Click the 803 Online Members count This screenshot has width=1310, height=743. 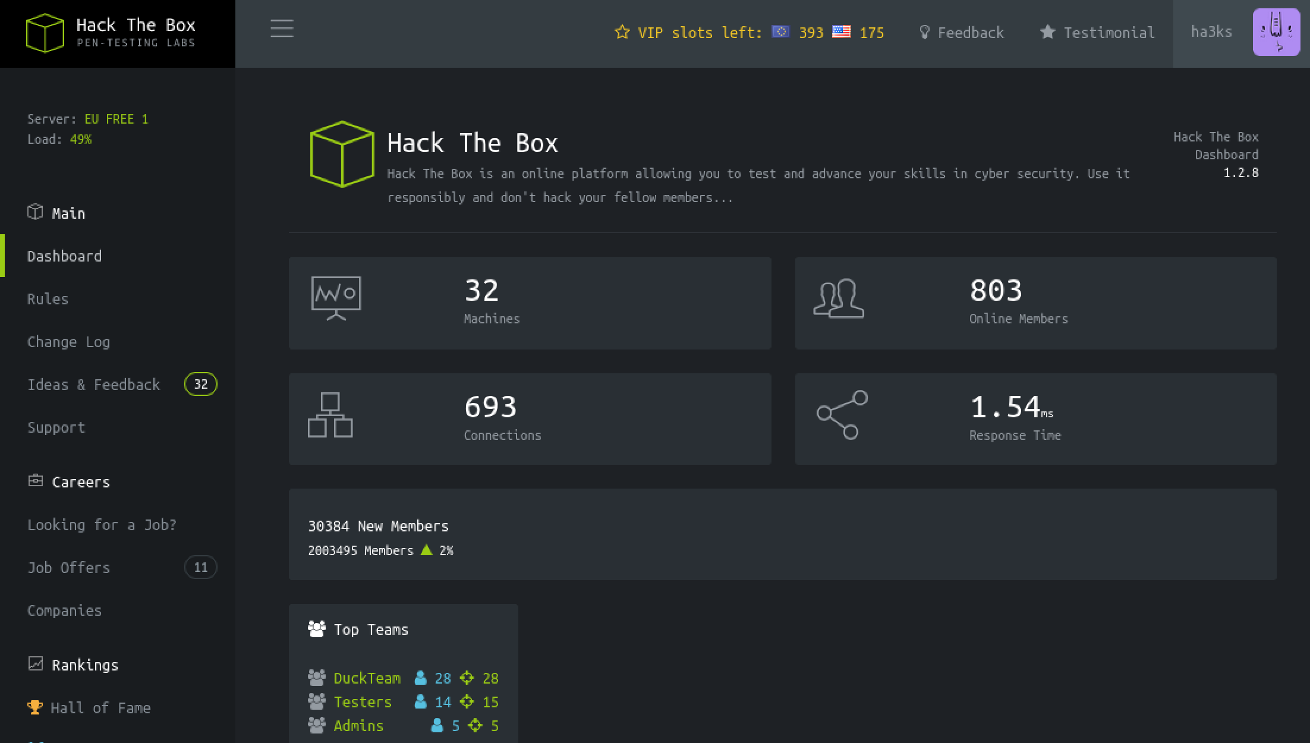click(996, 291)
